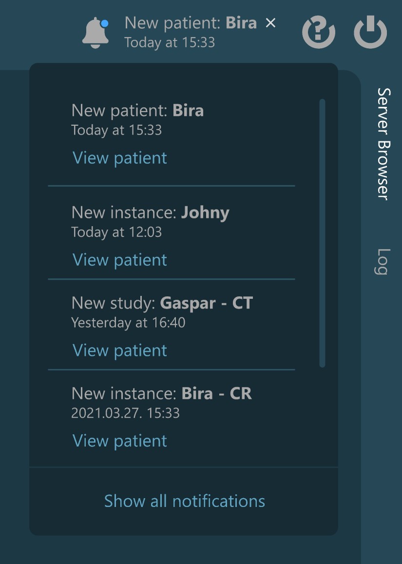The width and height of the screenshot is (402, 564).
Task: Click View patient under Bira - CR
Action: [x=120, y=441]
